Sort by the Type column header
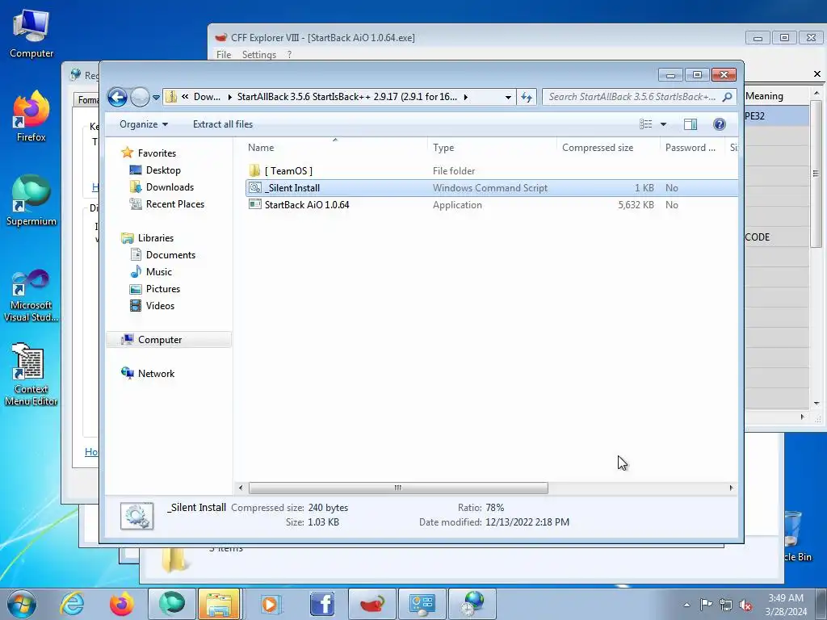The image size is (827, 620). (x=492, y=148)
